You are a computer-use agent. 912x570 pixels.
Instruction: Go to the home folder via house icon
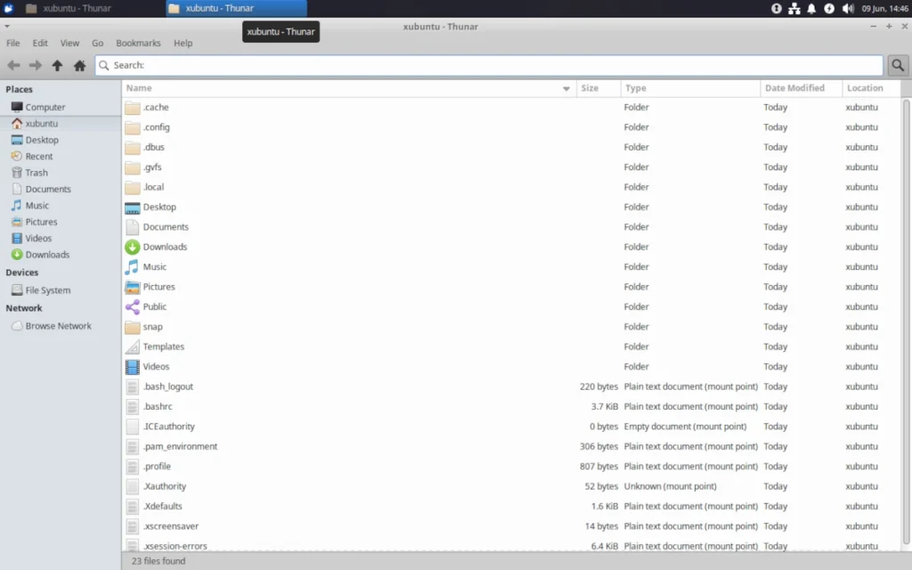pos(79,65)
